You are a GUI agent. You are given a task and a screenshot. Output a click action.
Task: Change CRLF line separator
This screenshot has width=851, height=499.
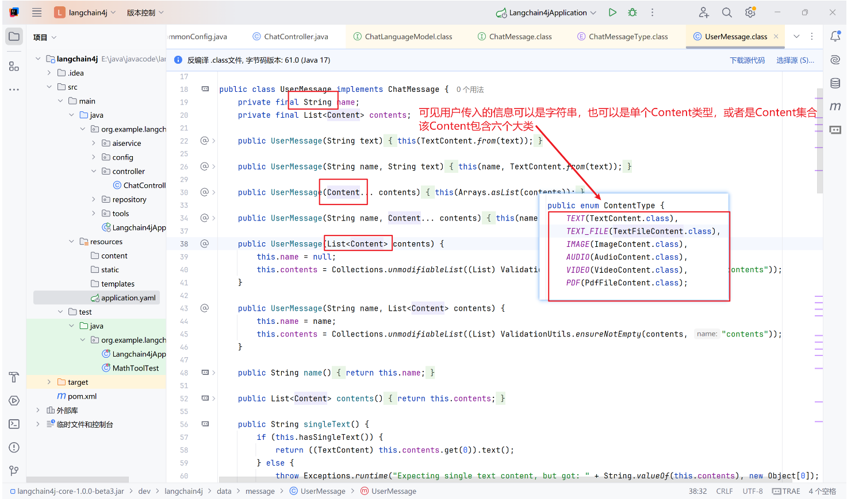pos(724,491)
